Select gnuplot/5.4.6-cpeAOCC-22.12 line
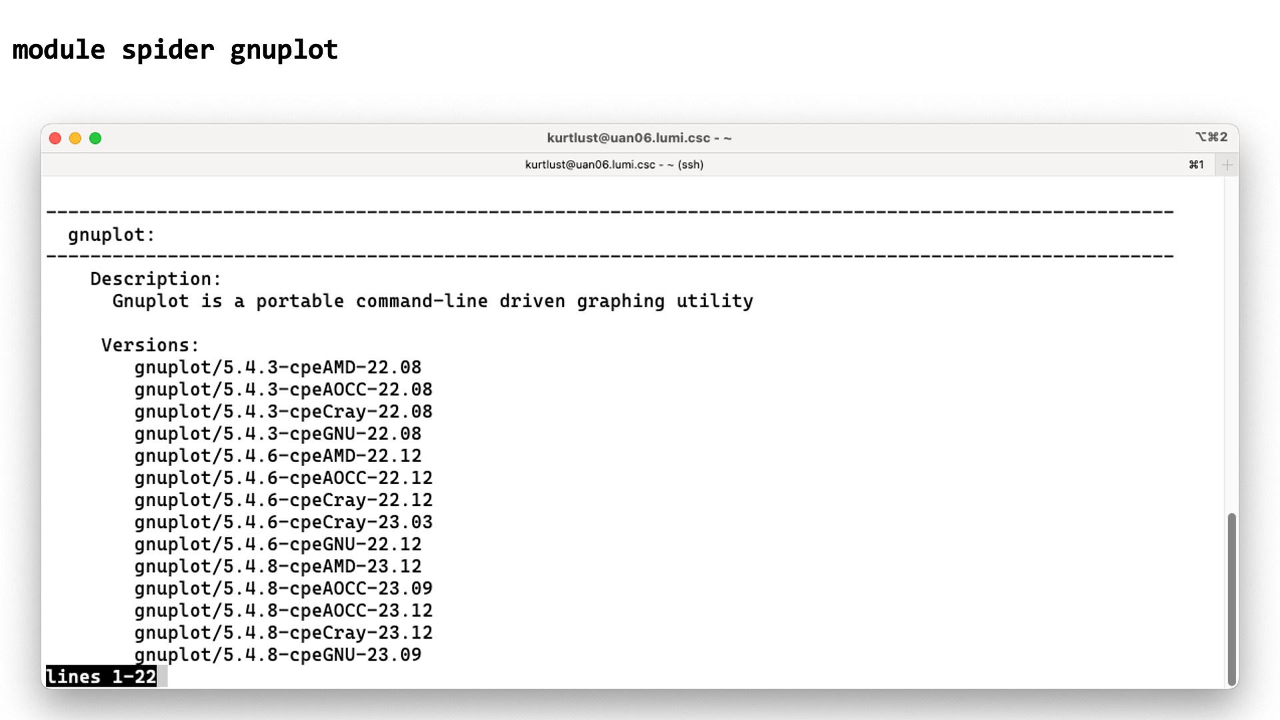 [x=283, y=477]
